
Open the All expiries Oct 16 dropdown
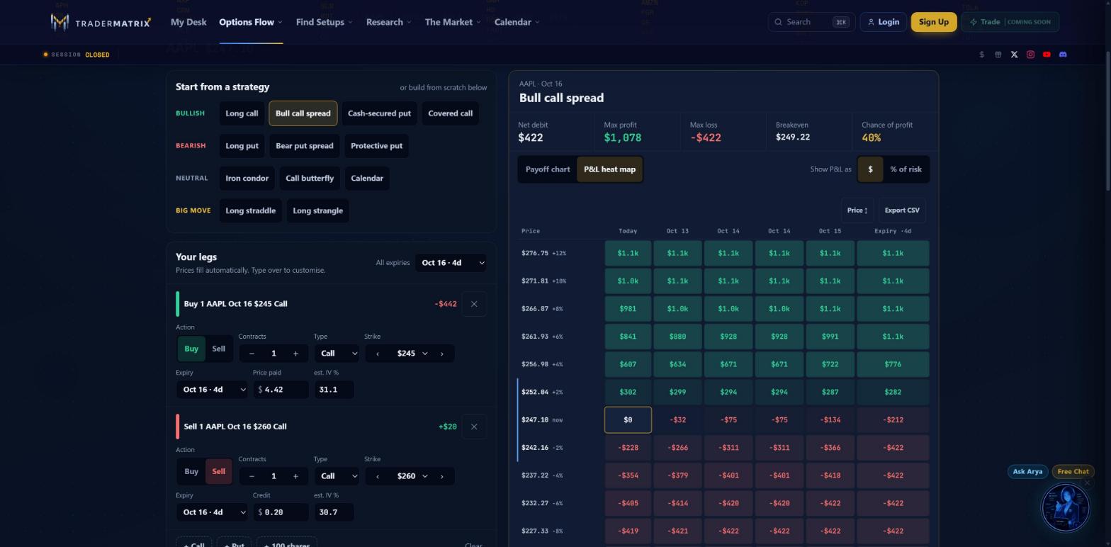451,263
